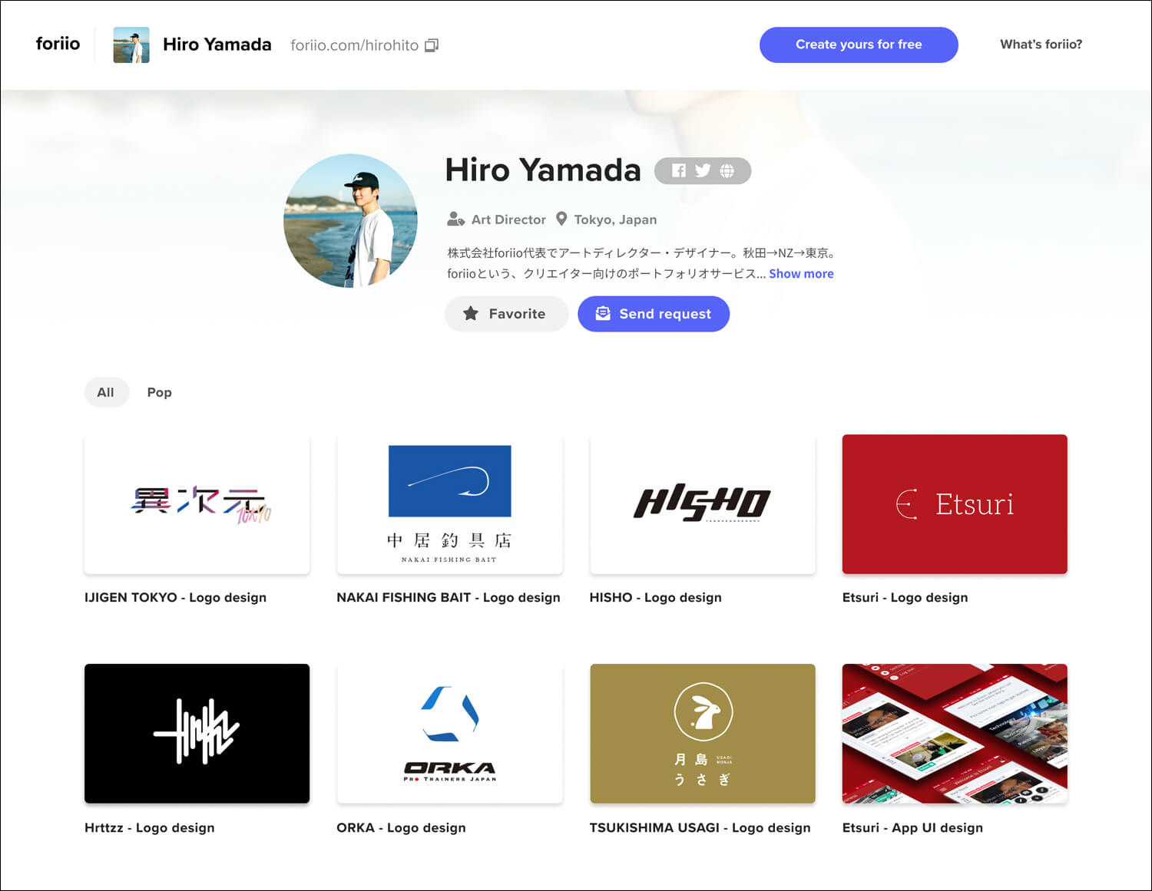
Task: Click the NAKAI FISHING BAIT - Logo design title
Action: 449,598
